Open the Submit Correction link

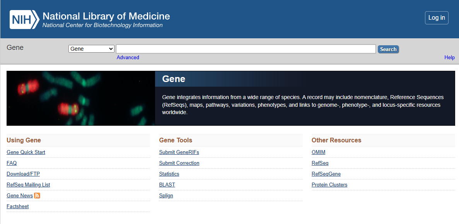point(179,163)
